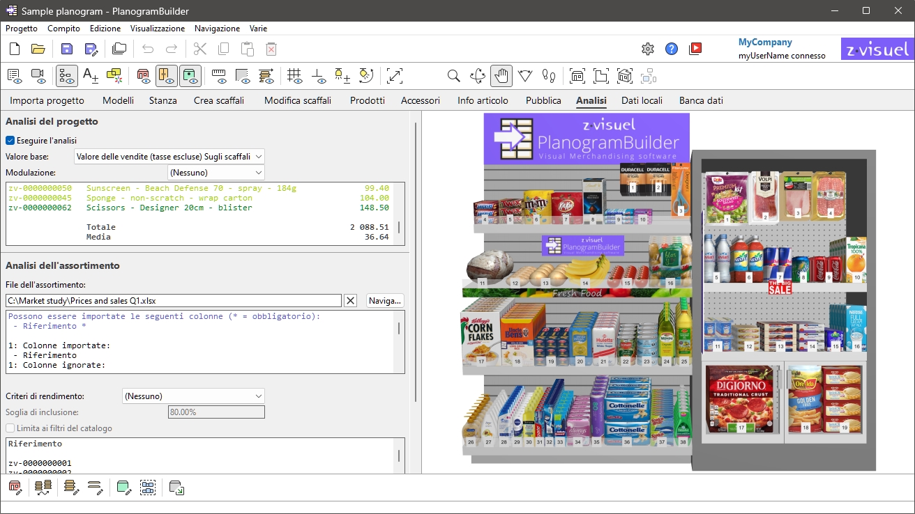Toggle the orange doors visibility eye icon
This screenshot has height=514, width=915.
point(167,75)
